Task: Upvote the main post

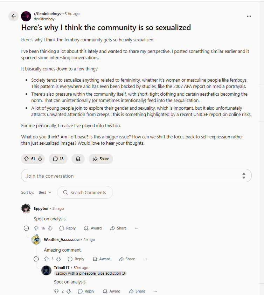Action: coord(26,159)
